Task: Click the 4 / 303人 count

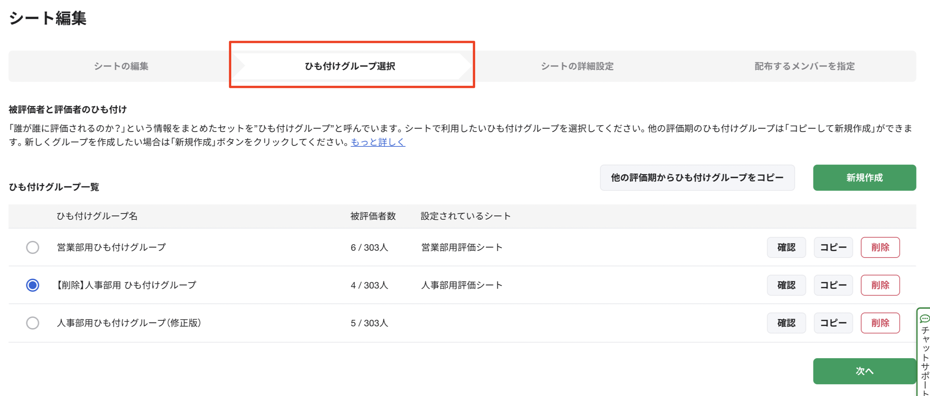Action: click(369, 285)
